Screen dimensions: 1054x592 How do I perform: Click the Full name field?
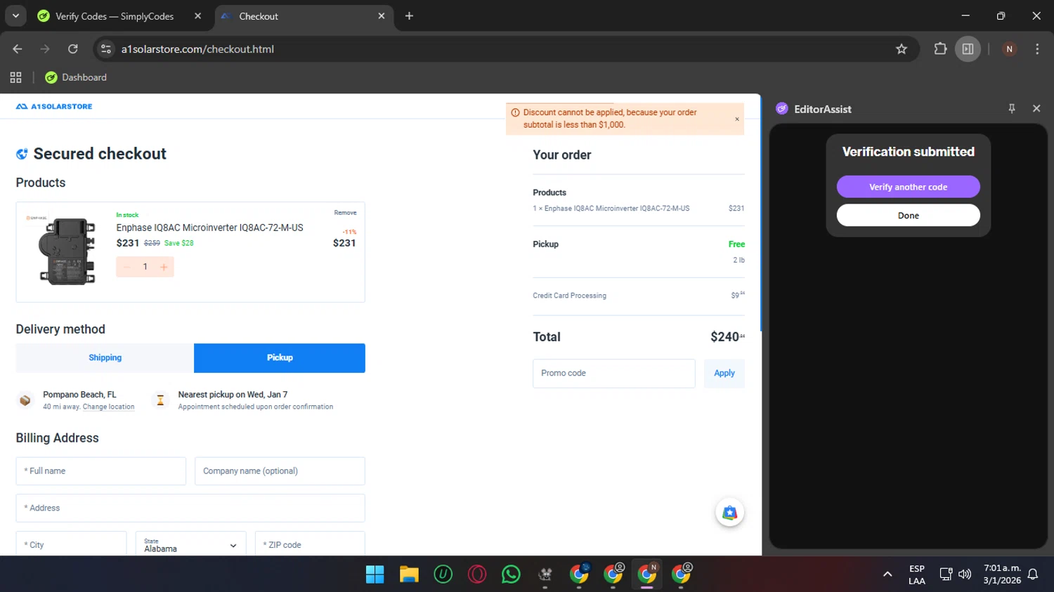coord(100,471)
